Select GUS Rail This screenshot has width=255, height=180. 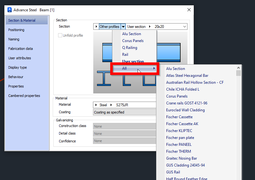pos(173,172)
